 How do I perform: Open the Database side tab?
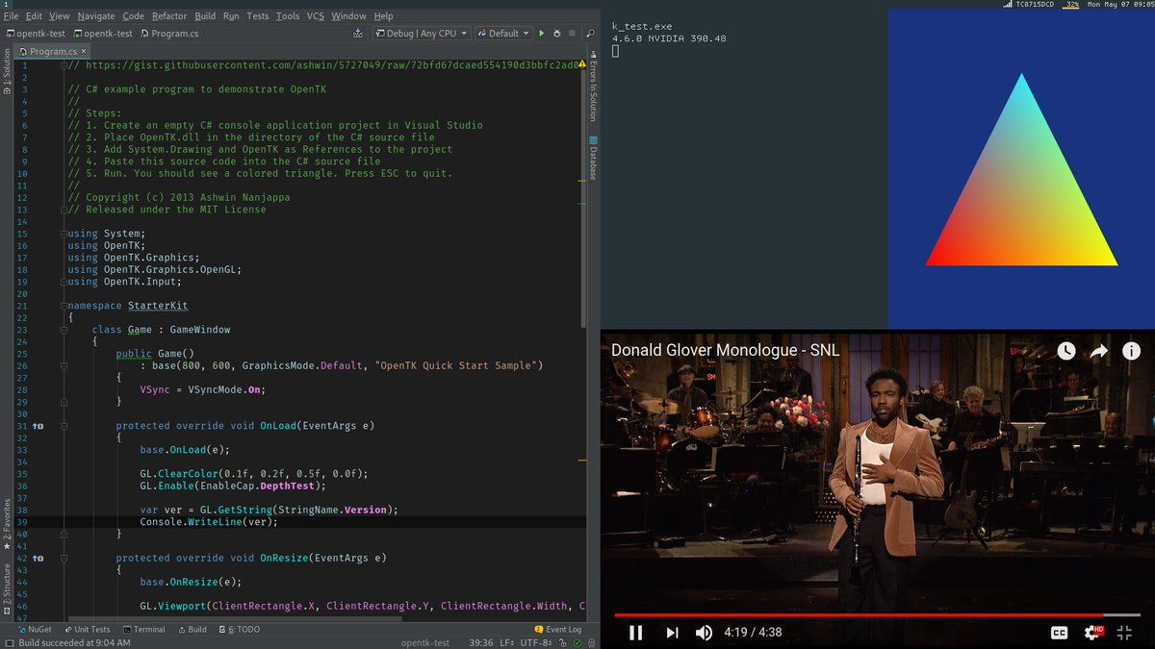(x=593, y=158)
